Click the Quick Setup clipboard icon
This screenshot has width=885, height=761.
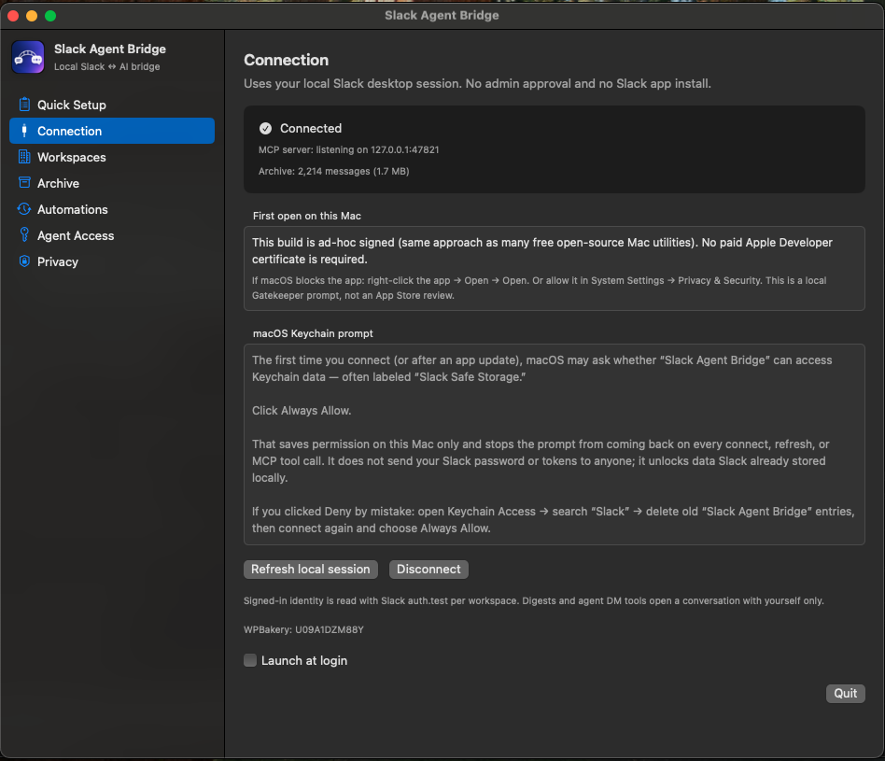pyautogui.click(x=24, y=105)
